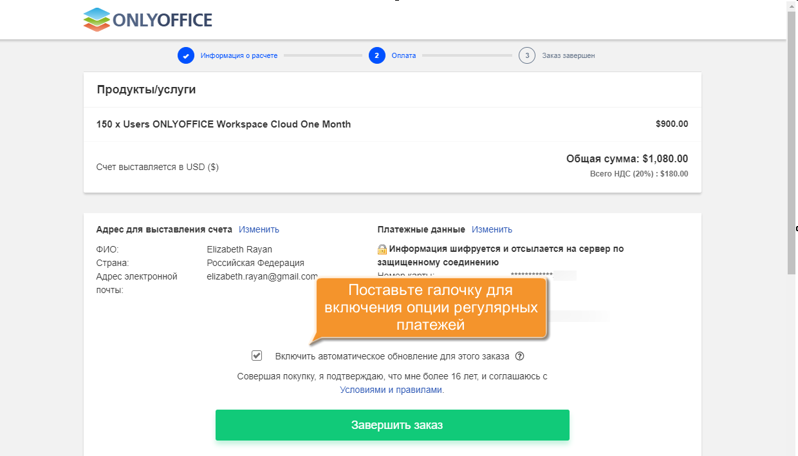Image resolution: width=798 pixels, height=456 pixels.
Task: Click the Завершить заказ button
Action: [393, 425]
